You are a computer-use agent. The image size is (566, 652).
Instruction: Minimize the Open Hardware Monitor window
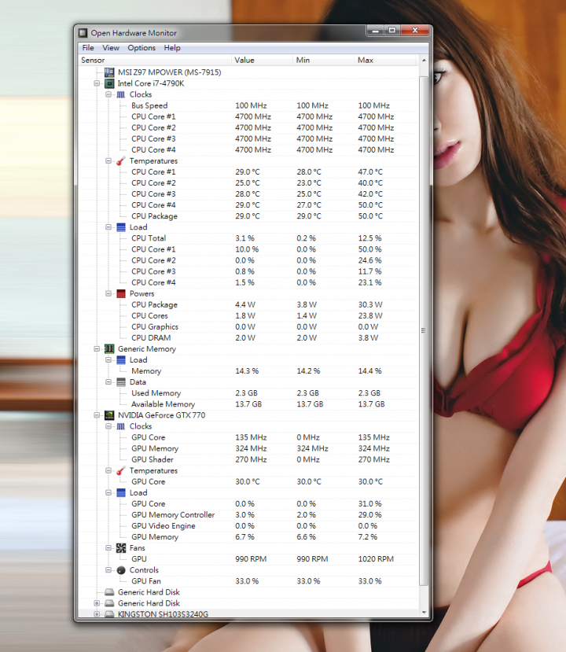[x=375, y=31]
